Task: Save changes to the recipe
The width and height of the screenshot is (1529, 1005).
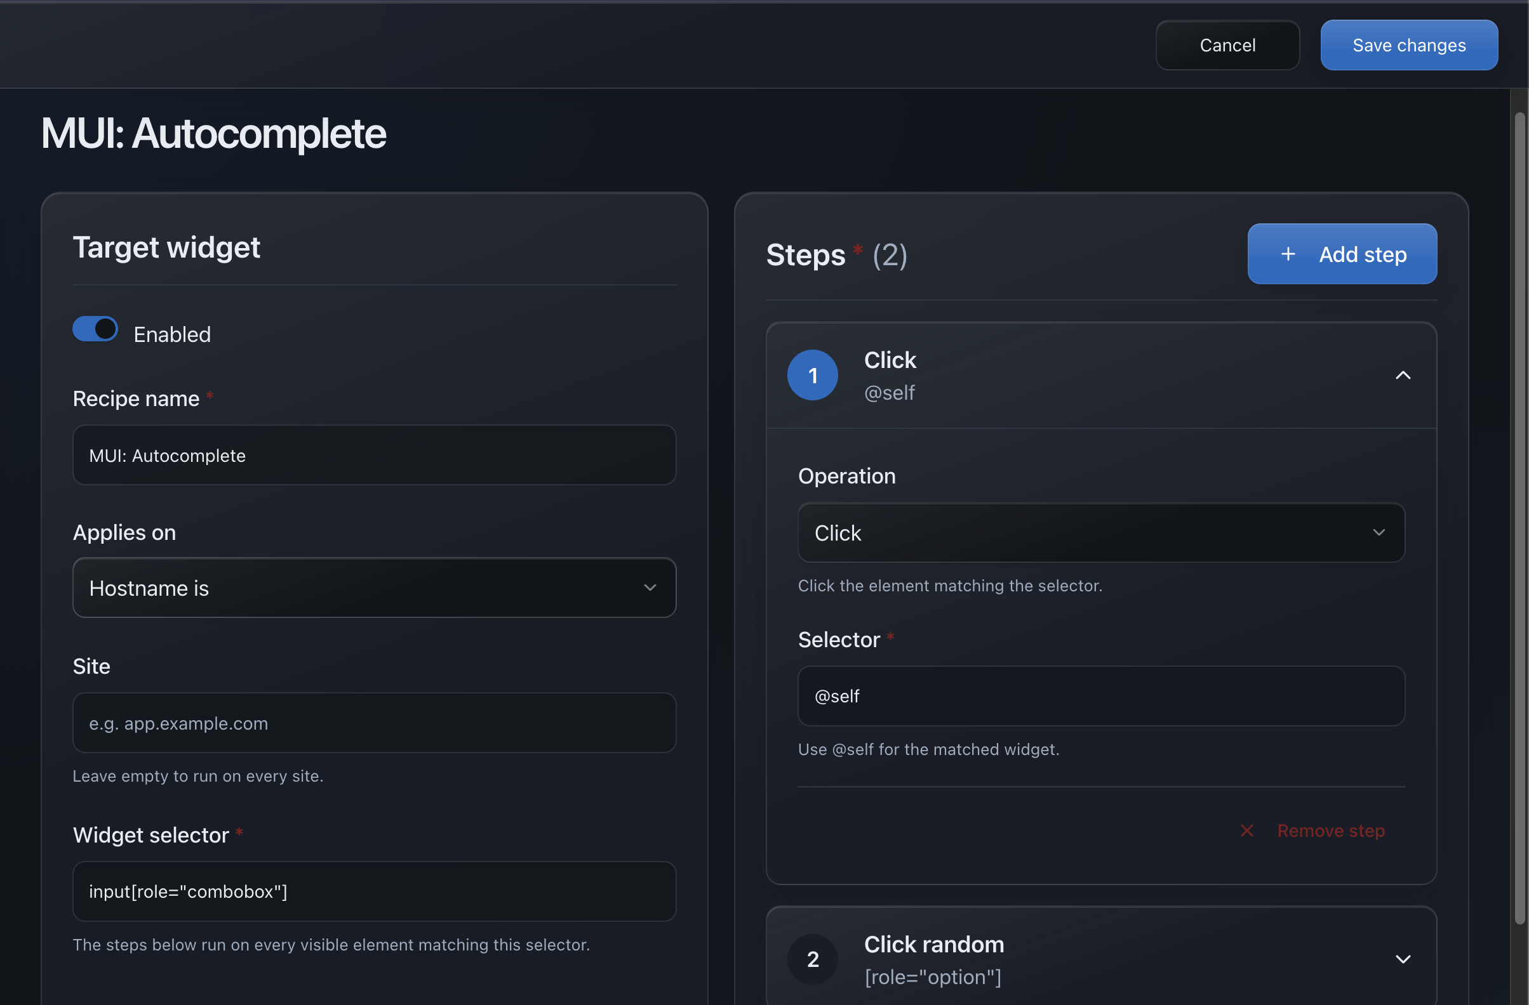Action: (1409, 45)
